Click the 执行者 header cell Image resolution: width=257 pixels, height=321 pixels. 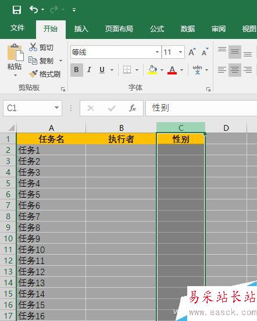(x=121, y=139)
